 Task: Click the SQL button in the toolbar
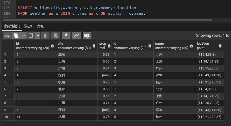[87, 36]
